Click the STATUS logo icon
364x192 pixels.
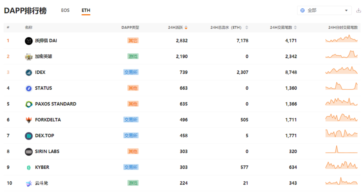pos(29,88)
